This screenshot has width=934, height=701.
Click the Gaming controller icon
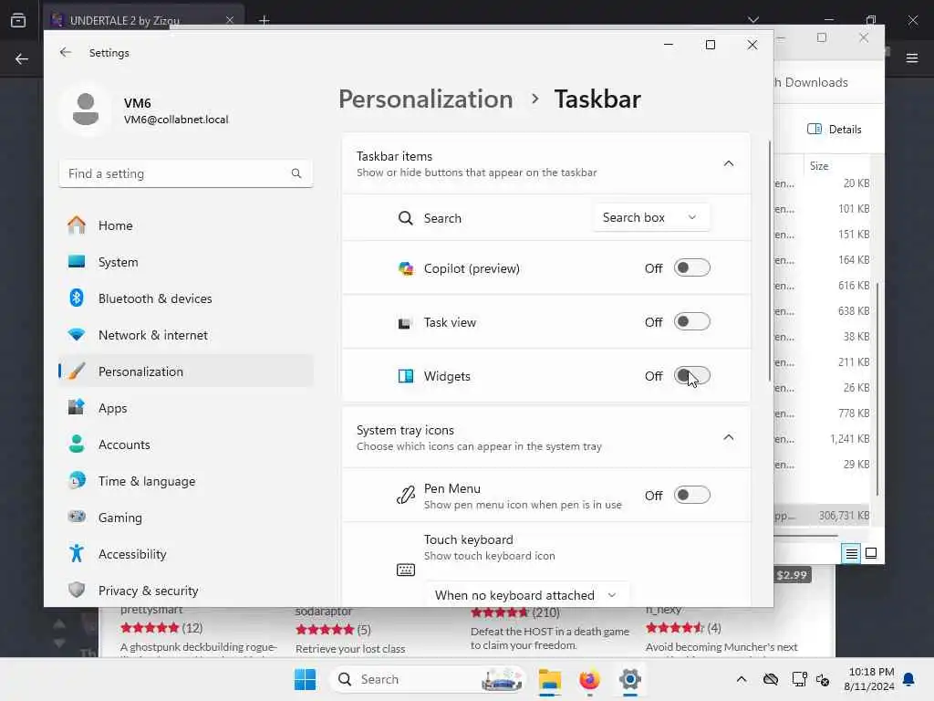[77, 517]
